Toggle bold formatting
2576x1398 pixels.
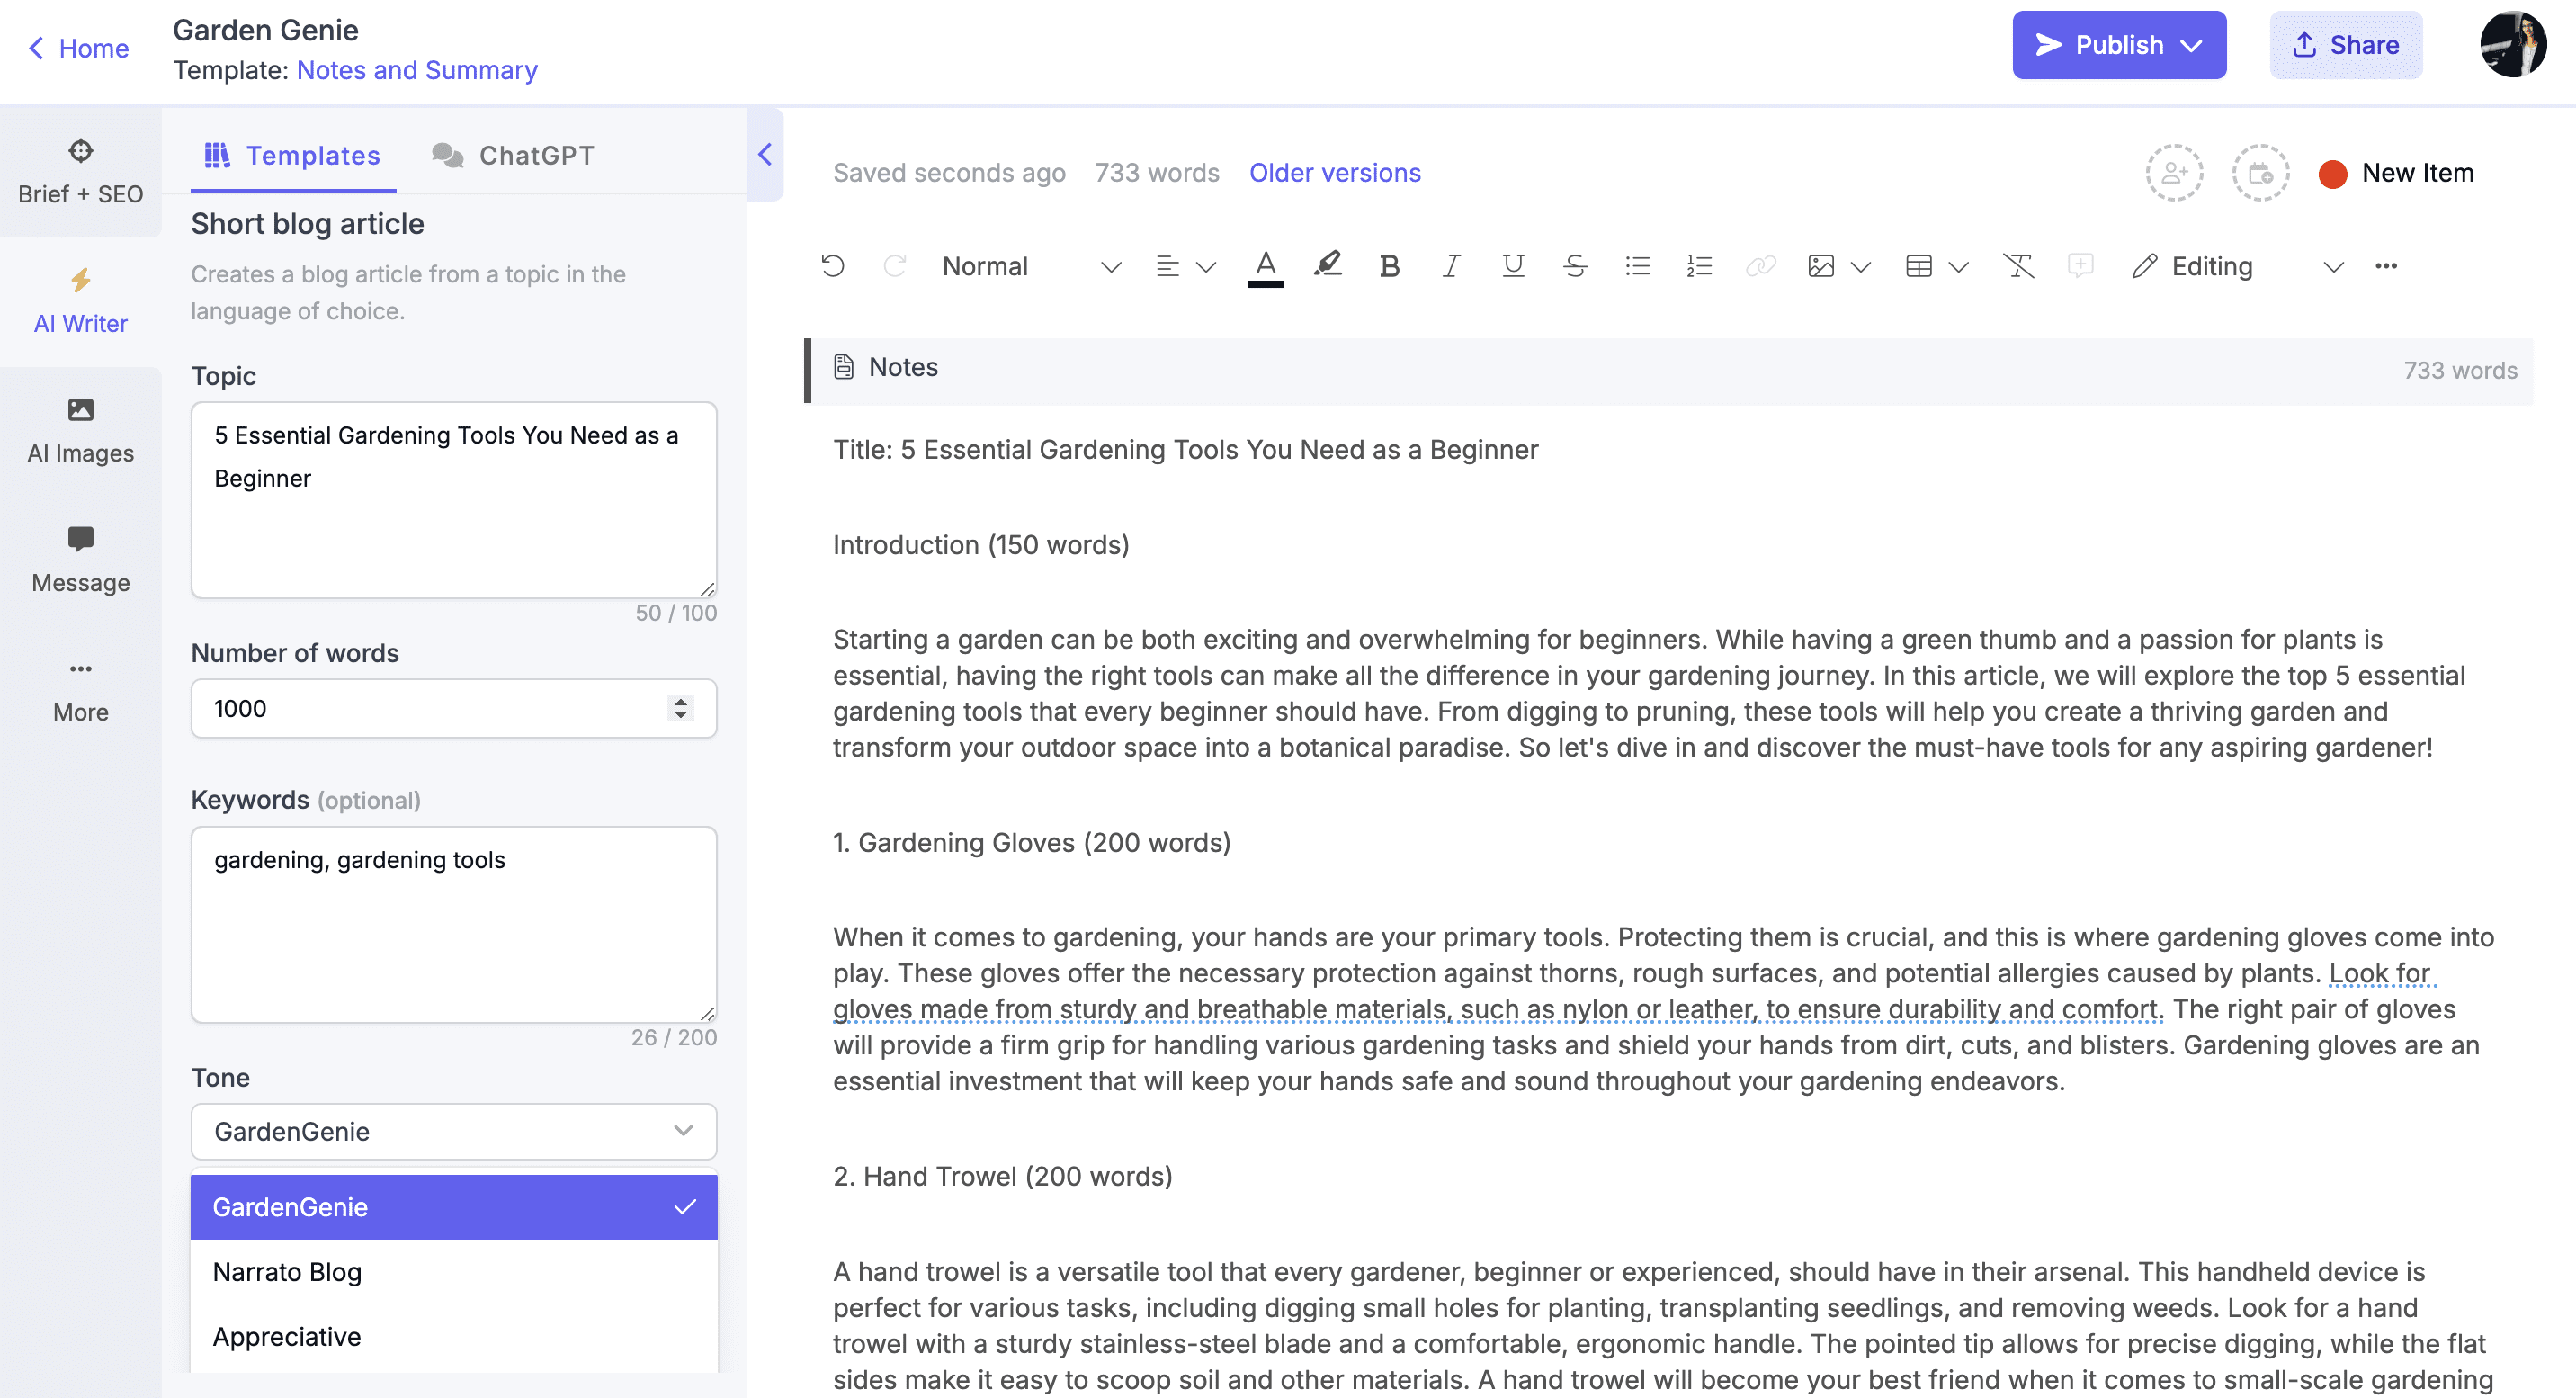point(1389,266)
